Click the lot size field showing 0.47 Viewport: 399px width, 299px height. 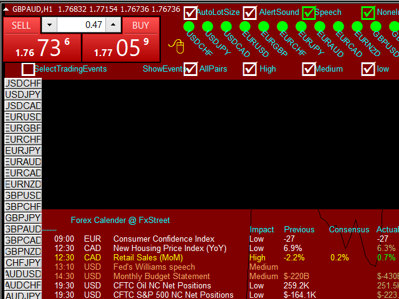(81, 25)
